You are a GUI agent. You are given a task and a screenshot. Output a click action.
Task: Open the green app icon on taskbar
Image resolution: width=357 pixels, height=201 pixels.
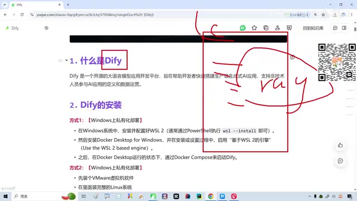tap(153, 196)
